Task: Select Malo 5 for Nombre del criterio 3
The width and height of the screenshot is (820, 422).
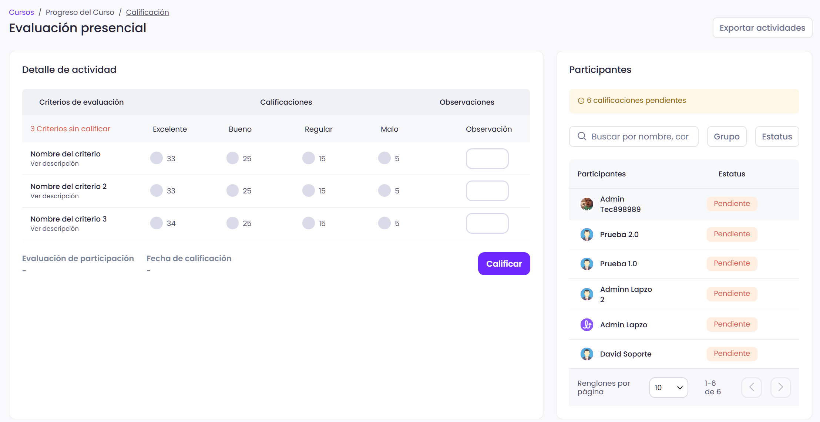Action: pyautogui.click(x=384, y=223)
